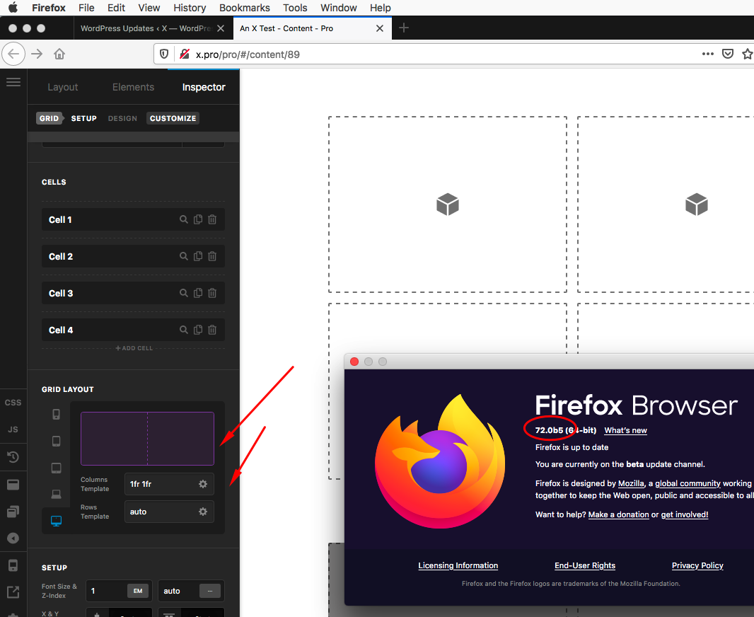Image resolution: width=754 pixels, height=617 pixels.
Task: Open the Cell 2 row
Action: click(x=133, y=256)
